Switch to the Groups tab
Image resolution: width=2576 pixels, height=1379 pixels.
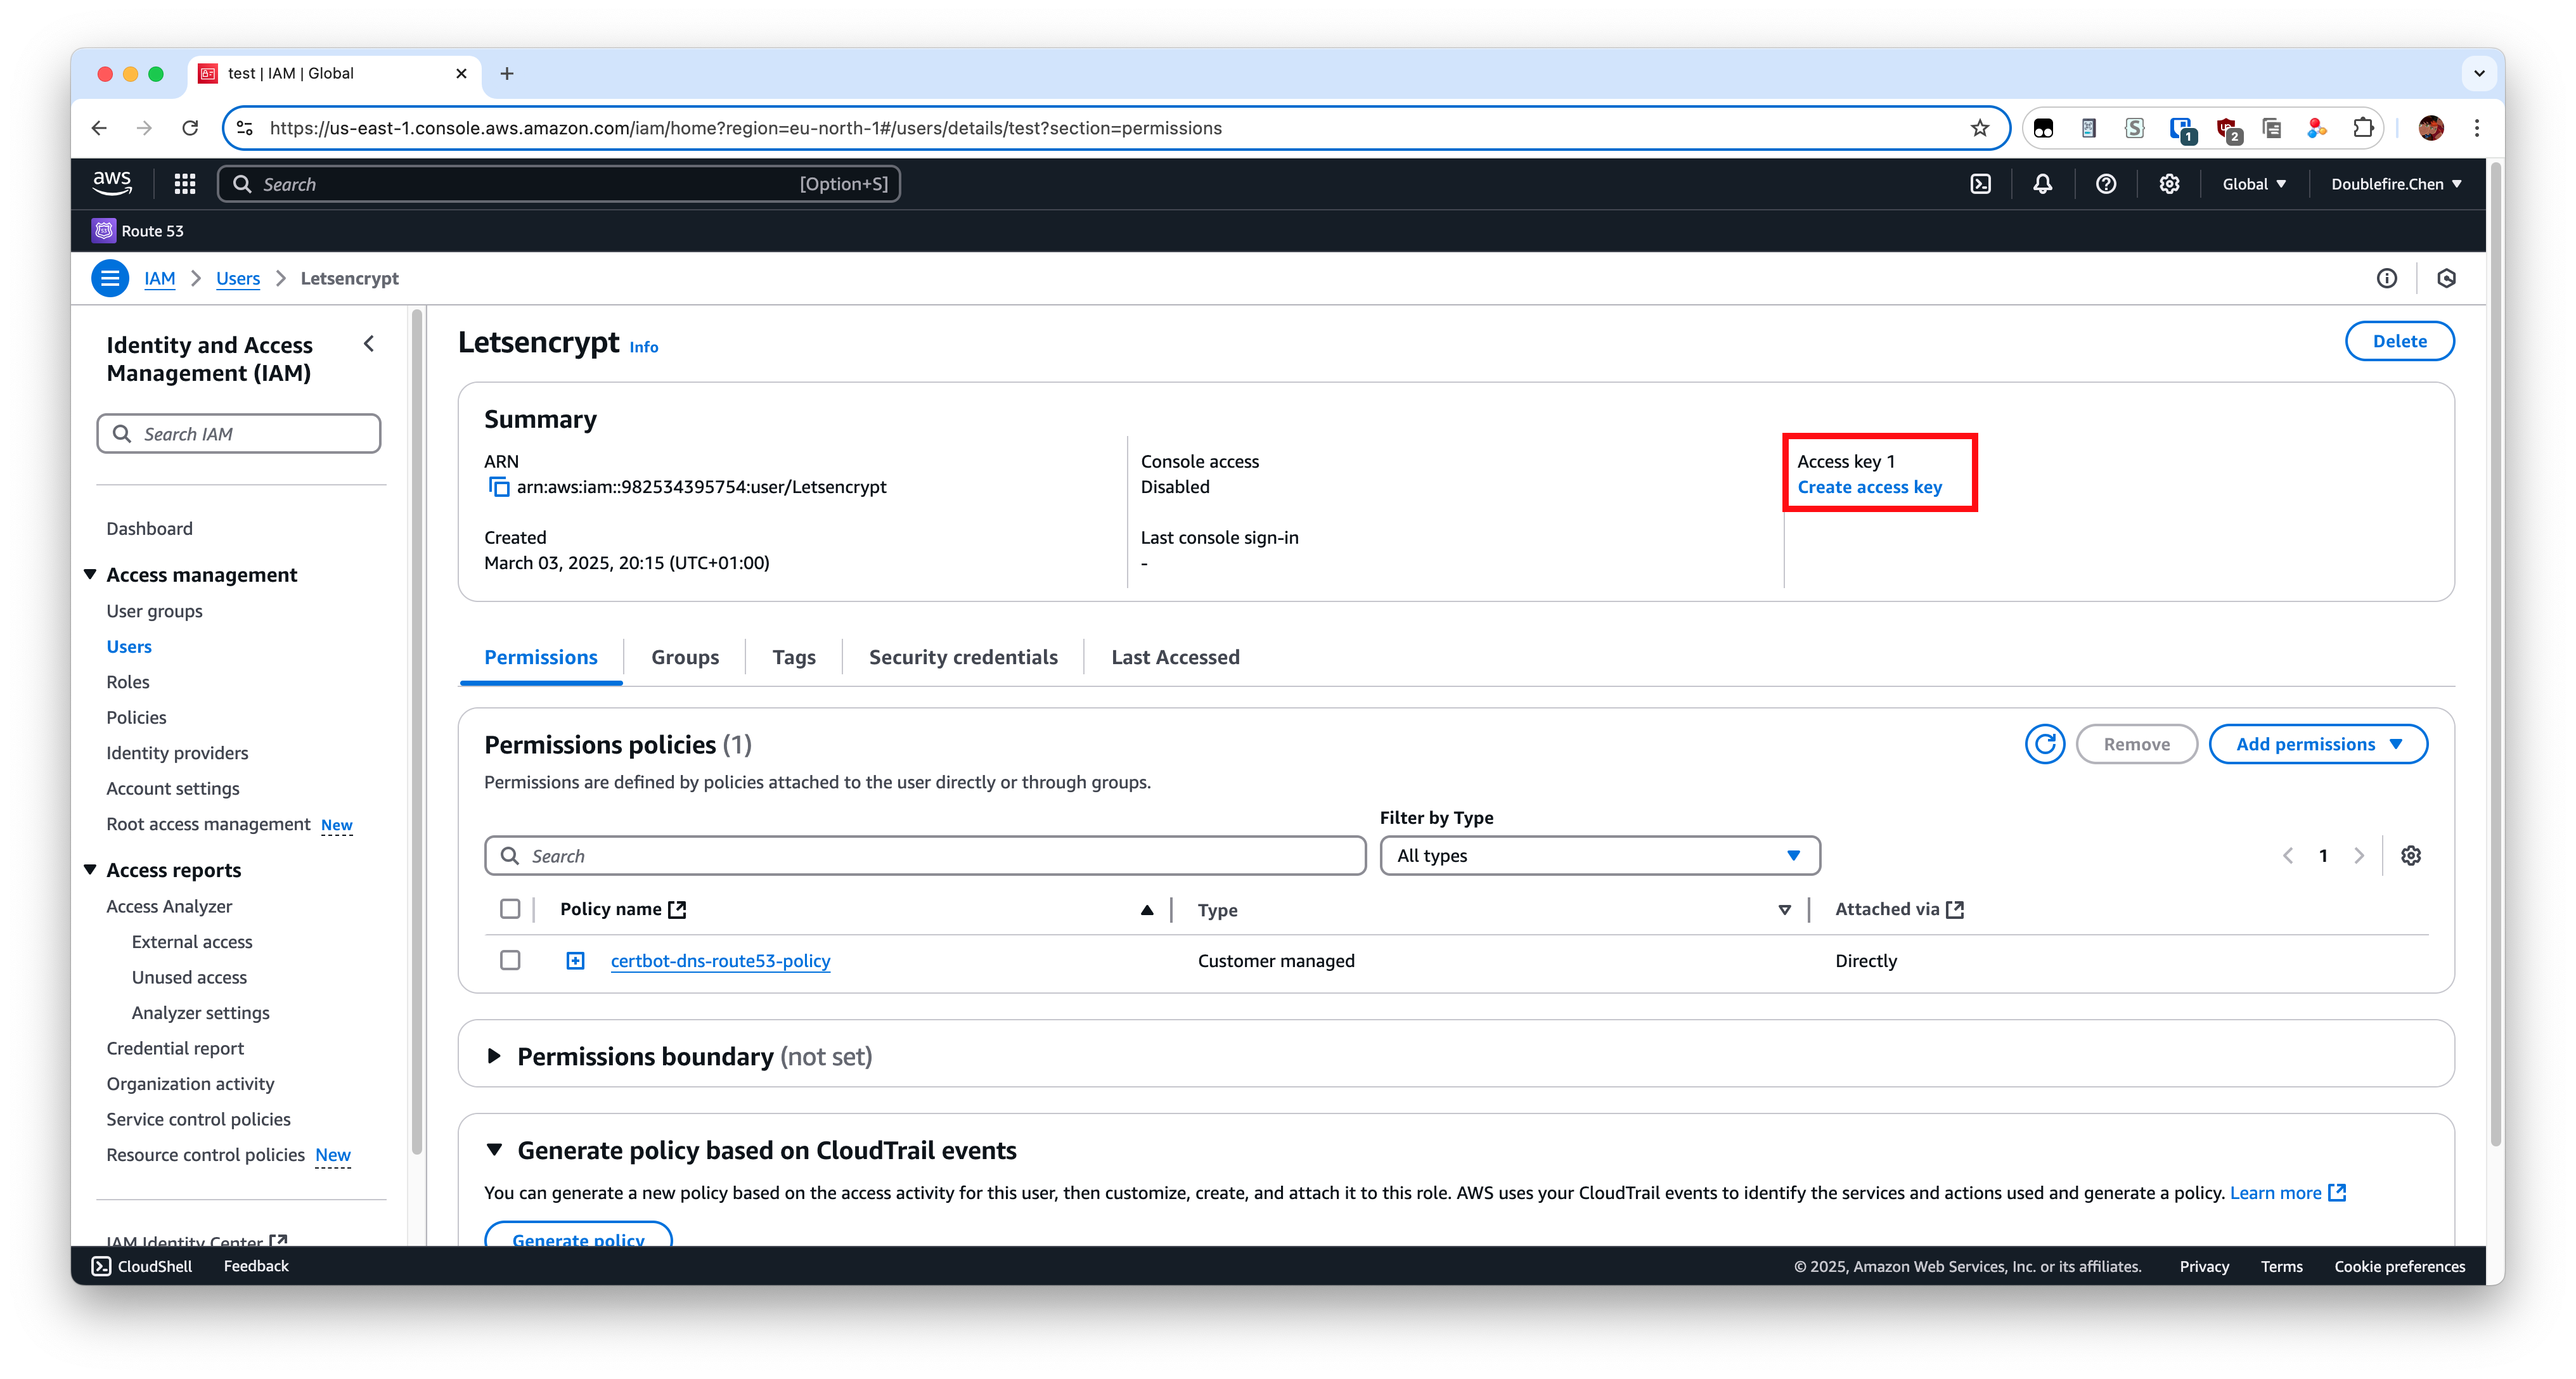point(685,657)
